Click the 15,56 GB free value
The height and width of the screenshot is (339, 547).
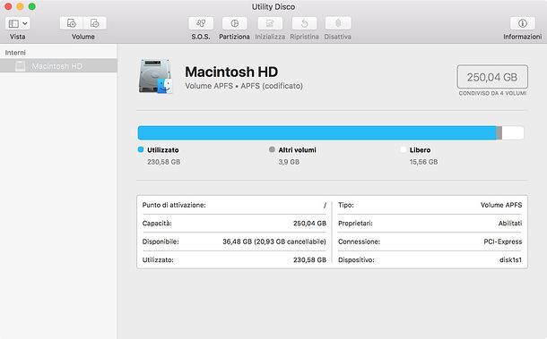click(x=423, y=162)
